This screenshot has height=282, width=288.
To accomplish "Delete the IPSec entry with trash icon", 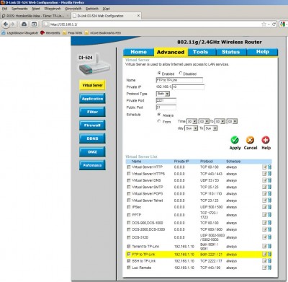I will point(269,207).
